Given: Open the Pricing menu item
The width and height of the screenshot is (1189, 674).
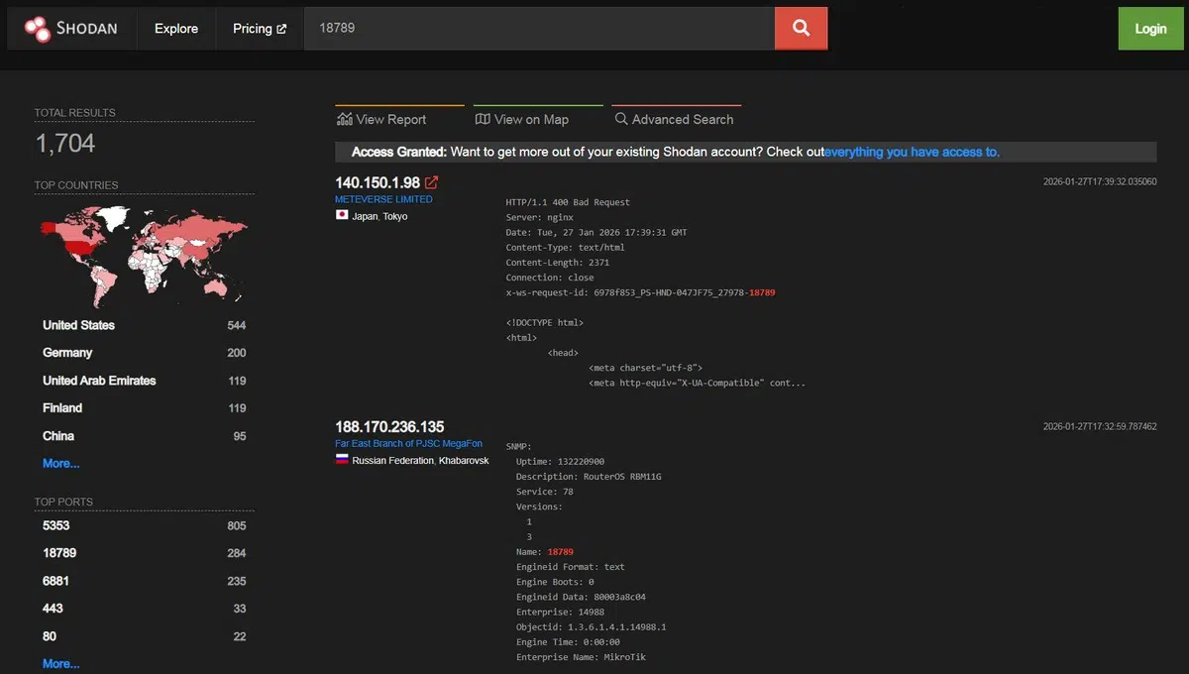Looking at the screenshot, I should (260, 29).
